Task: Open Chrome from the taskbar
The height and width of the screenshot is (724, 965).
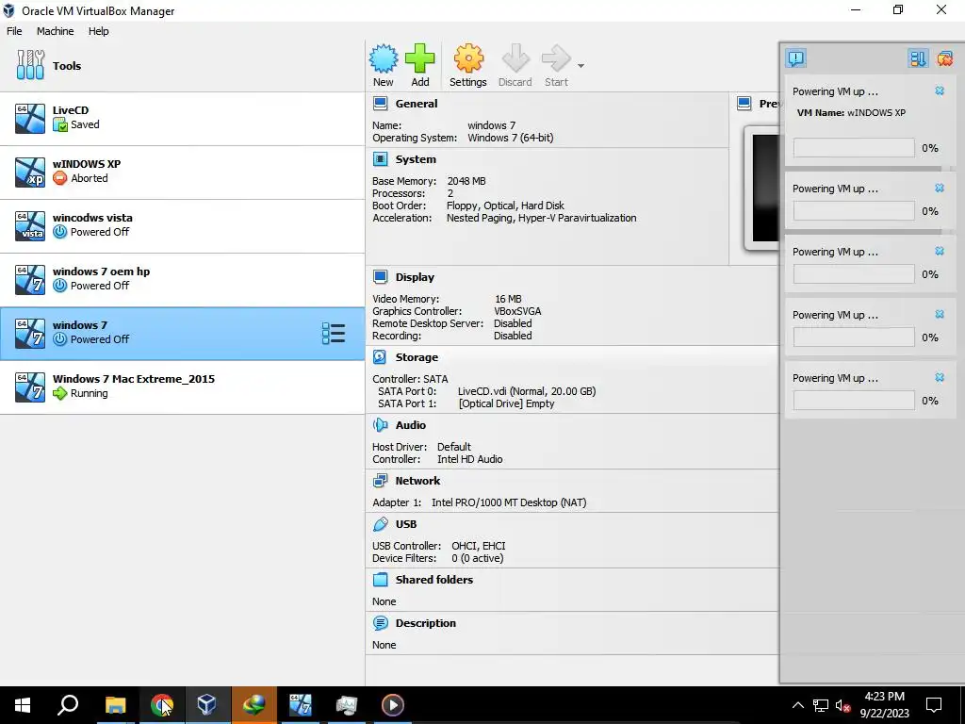Action: click(162, 705)
